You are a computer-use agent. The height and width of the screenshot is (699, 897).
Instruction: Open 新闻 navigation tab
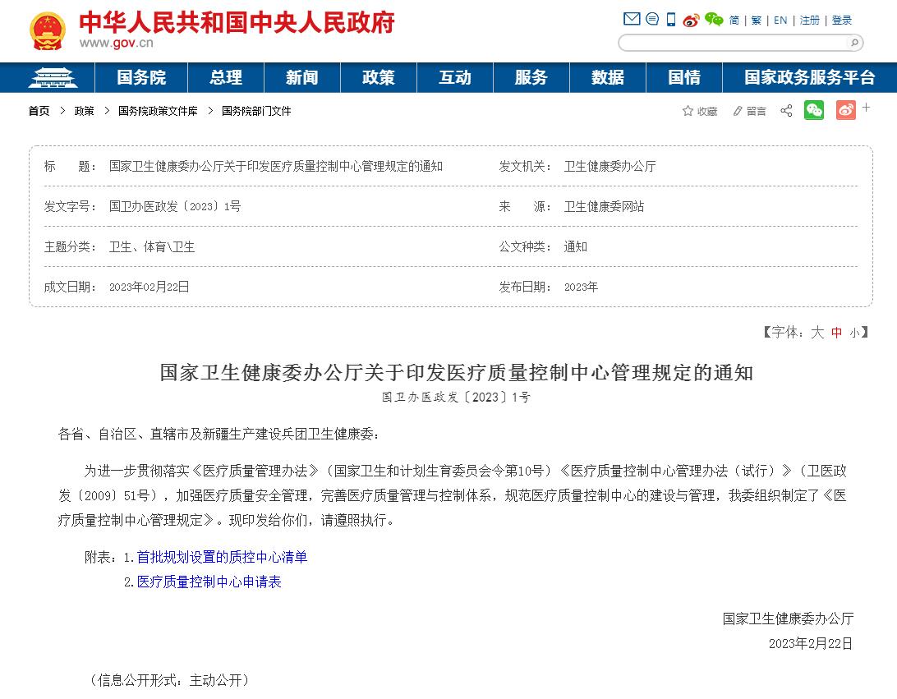coord(302,78)
